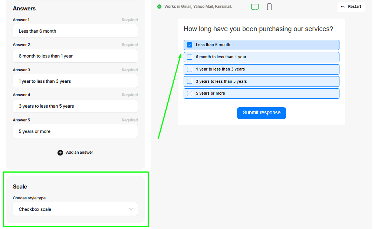Switch to desktop preview view

click(x=255, y=7)
